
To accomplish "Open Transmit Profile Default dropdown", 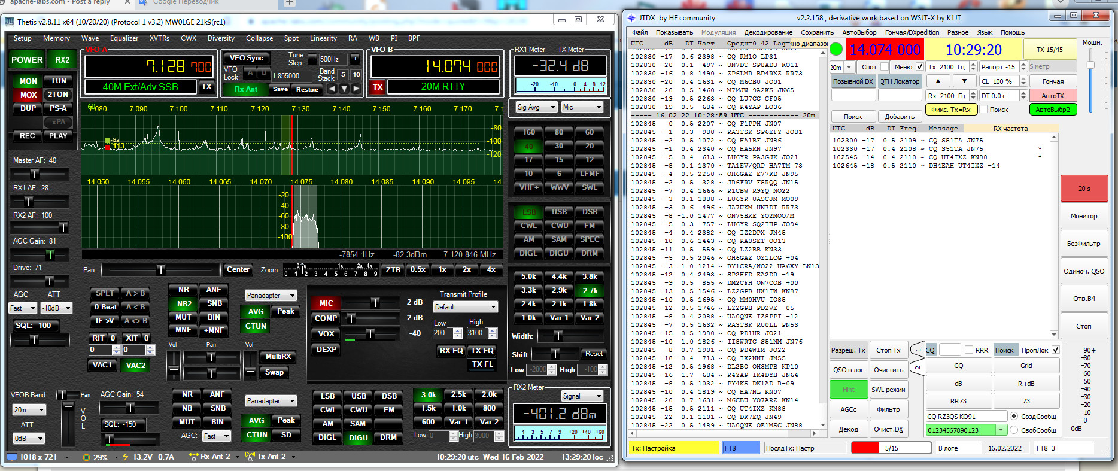I will point(465,306).
